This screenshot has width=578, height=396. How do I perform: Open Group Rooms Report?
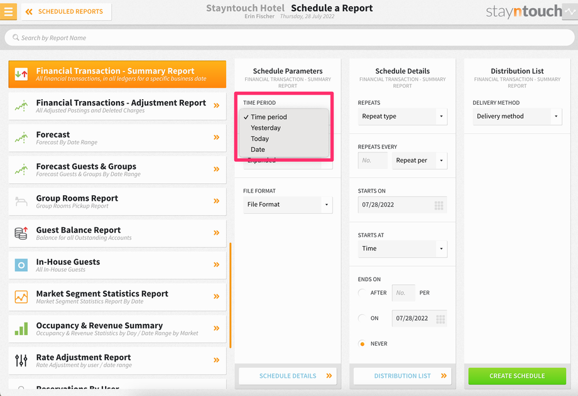117,201
